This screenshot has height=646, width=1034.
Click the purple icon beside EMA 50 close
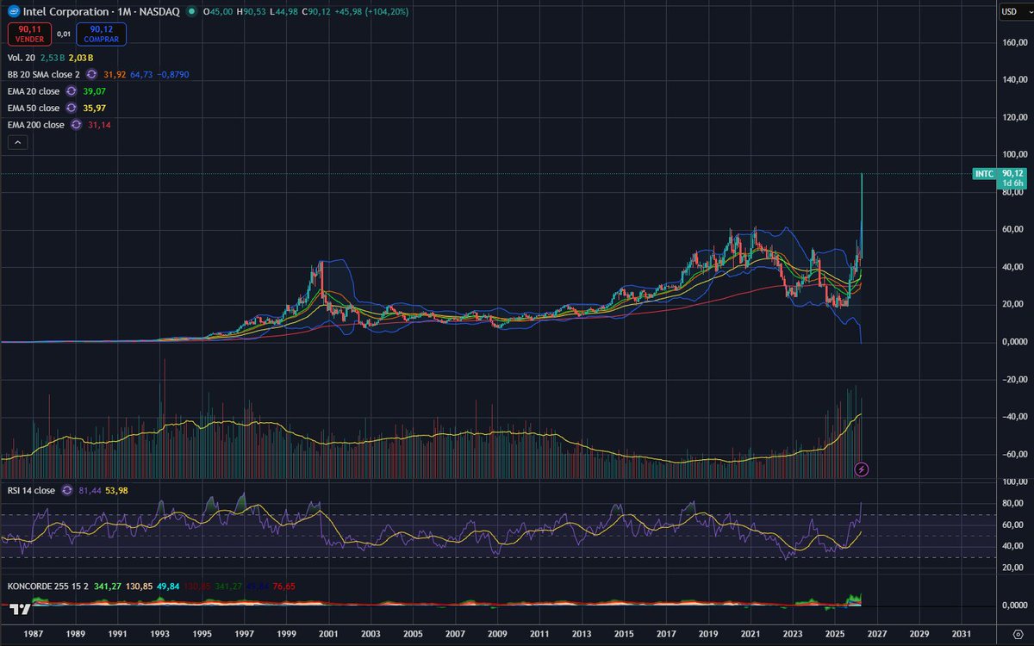click(71, 109)
